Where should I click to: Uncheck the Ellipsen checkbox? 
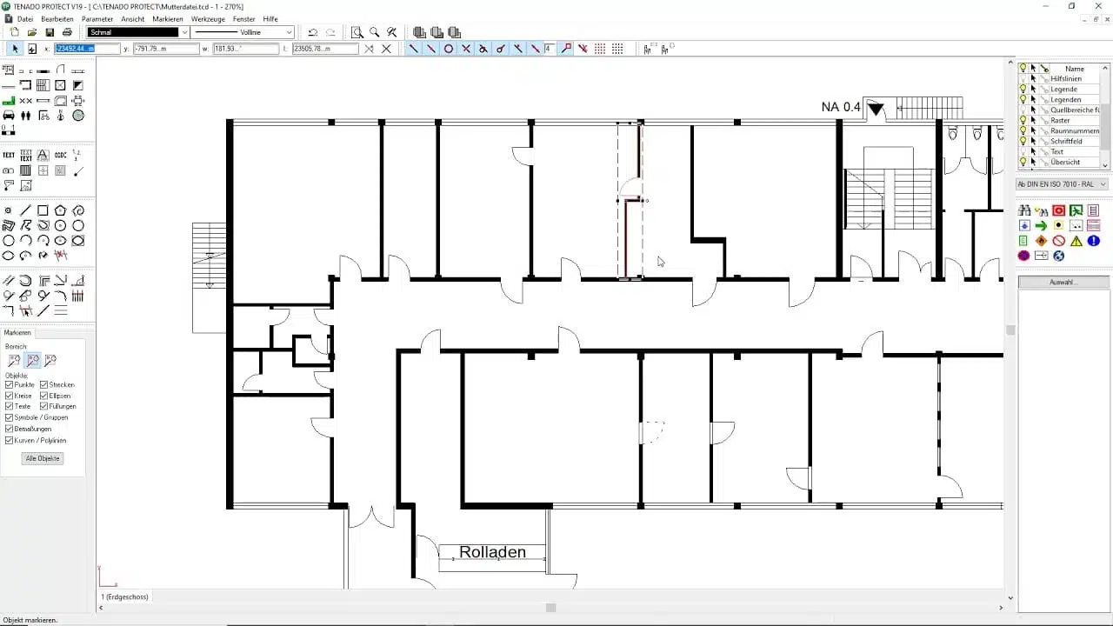pyautogui.click(x=44, y=396)
